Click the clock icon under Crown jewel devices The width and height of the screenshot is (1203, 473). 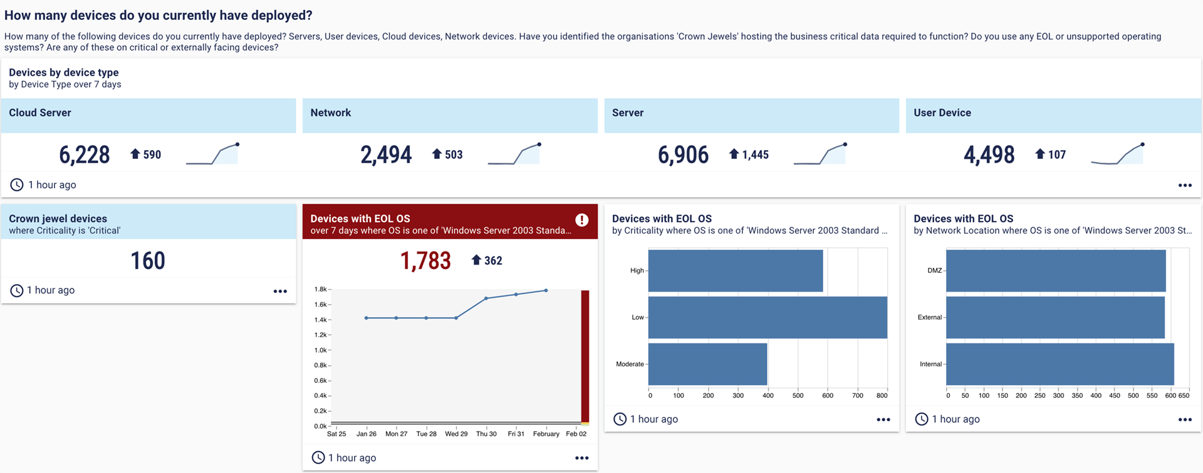coord(17,290)
